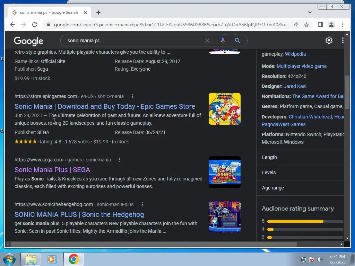Click the sonicthehedgehog.com result thumbnail

tap(225, 217)
